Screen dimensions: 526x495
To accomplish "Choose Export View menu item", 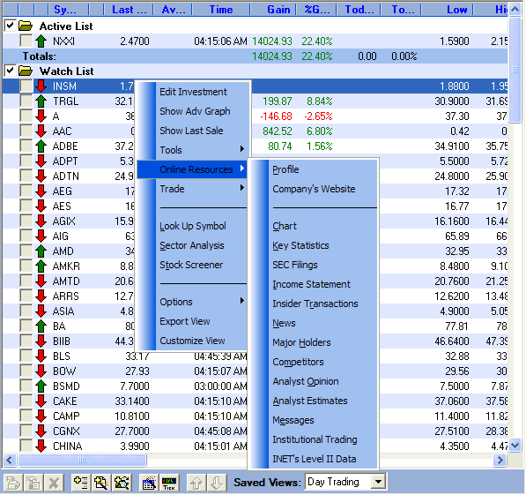I will coord(193,321).
